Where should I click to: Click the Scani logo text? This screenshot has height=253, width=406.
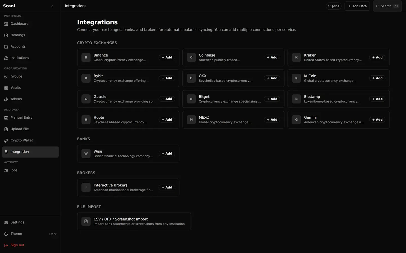[9, 6]
